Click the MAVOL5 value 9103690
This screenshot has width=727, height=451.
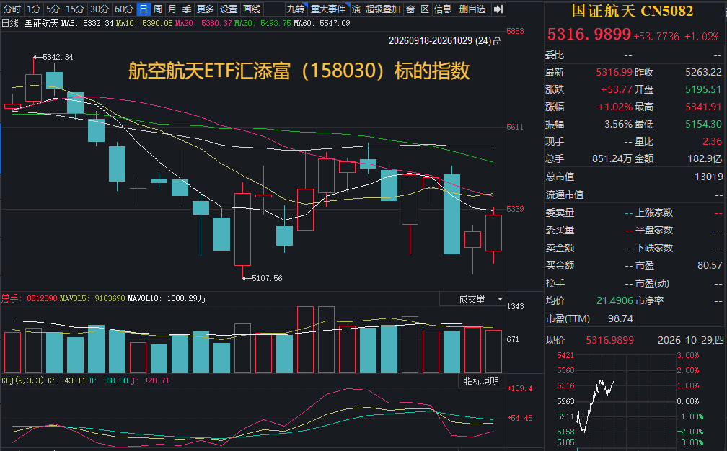pos(110,299)
